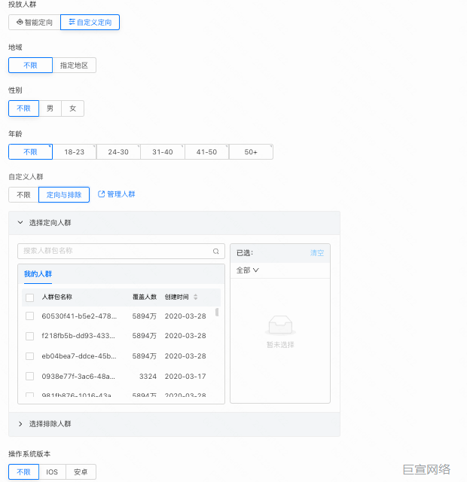This screenshot has height=482, width=467.
Task: Click 清空 to clear selected audiences
Action: [x=317, y=253]
